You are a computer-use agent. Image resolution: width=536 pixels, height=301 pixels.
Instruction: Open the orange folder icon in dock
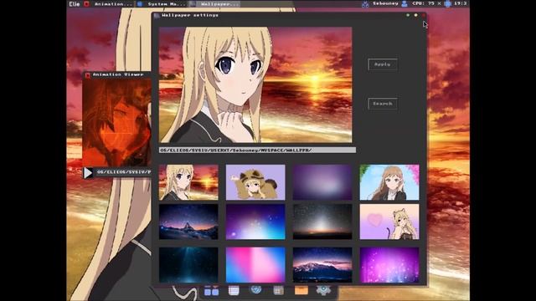point(301,290)
